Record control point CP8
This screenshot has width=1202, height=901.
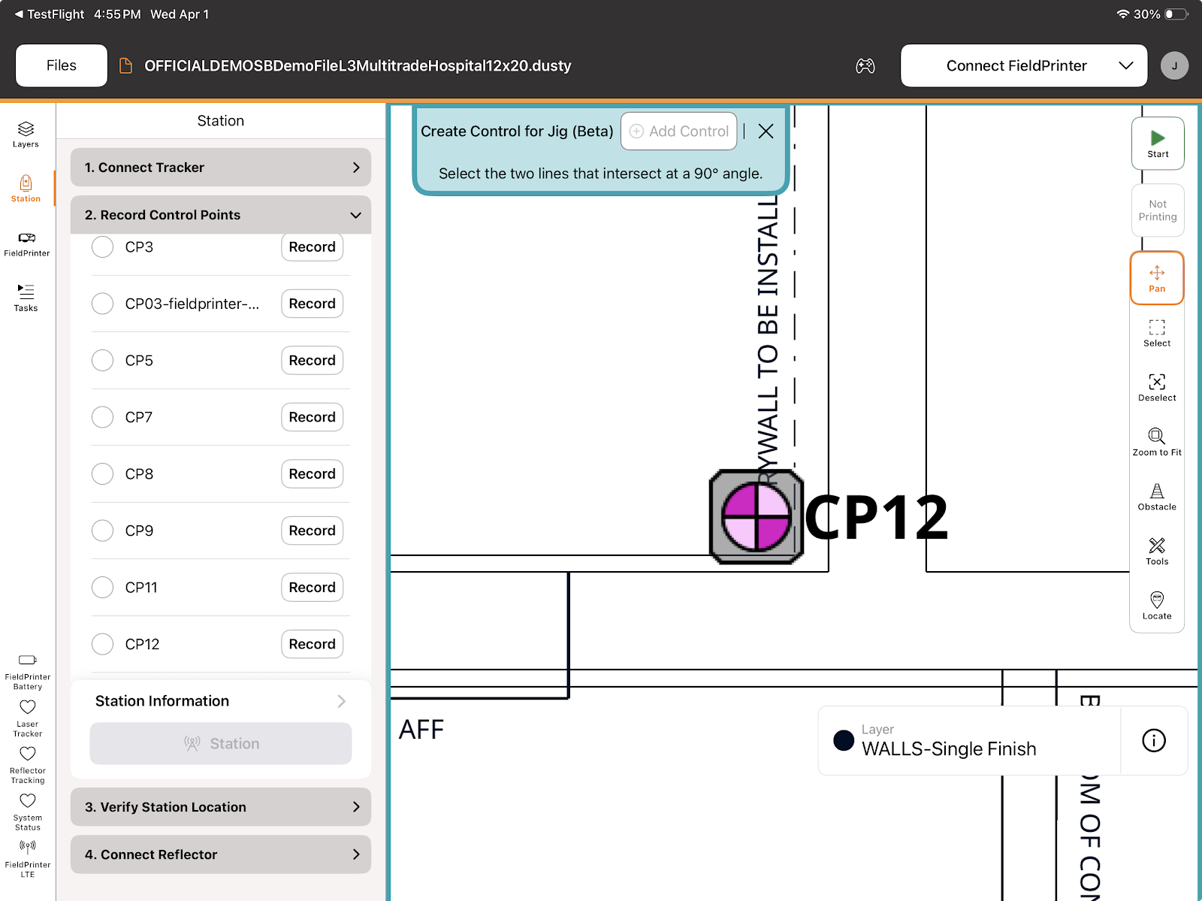[x=313, y=473]
